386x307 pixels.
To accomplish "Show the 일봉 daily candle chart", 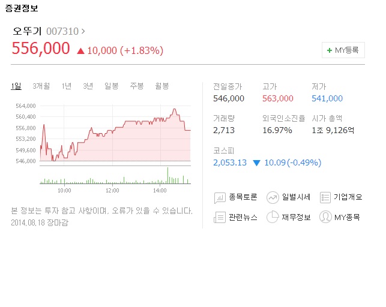I will pyautogui.click(x=112, y=86).
